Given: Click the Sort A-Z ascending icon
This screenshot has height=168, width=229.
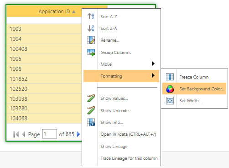Looking at the screenshot, I should point(91,16).
